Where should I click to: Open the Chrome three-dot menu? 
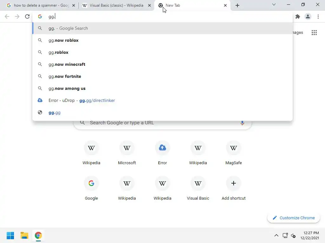tap(318, 16)
